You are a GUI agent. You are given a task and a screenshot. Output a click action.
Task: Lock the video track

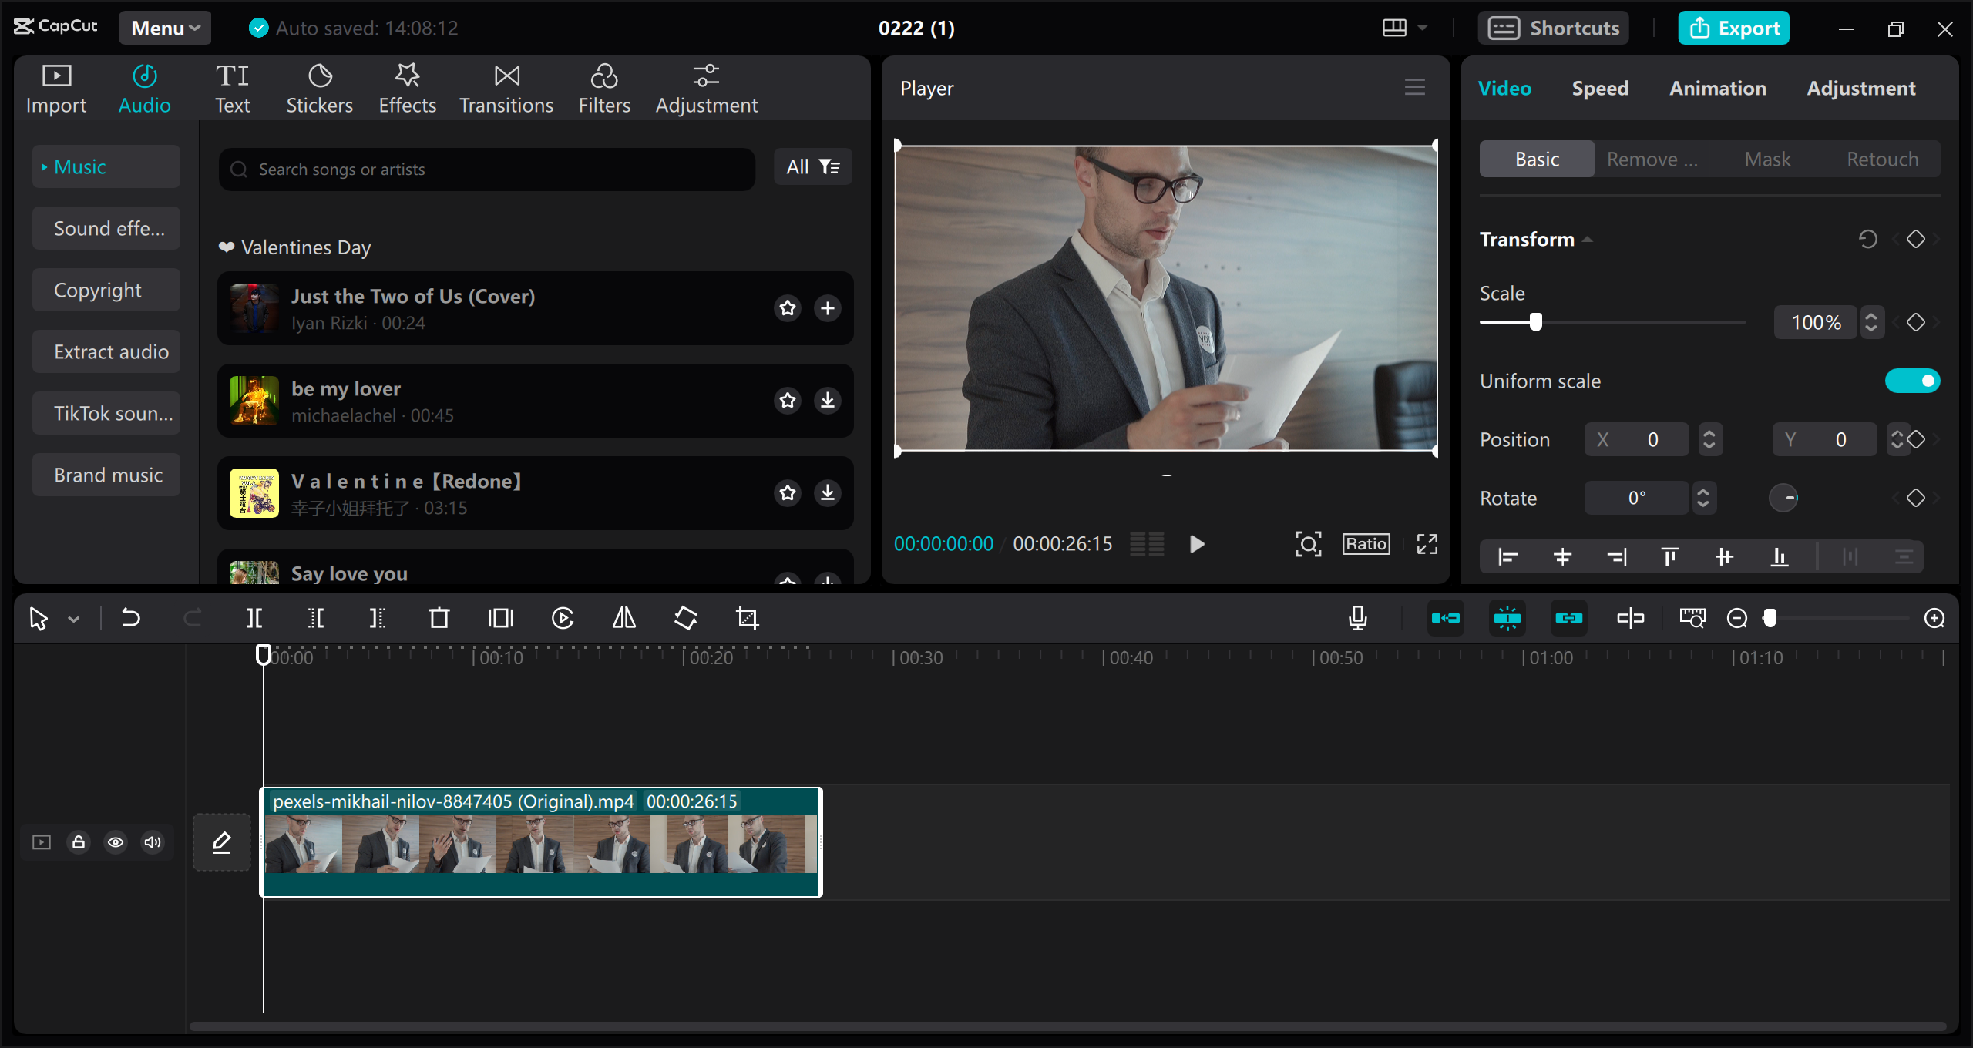(78, 841)
